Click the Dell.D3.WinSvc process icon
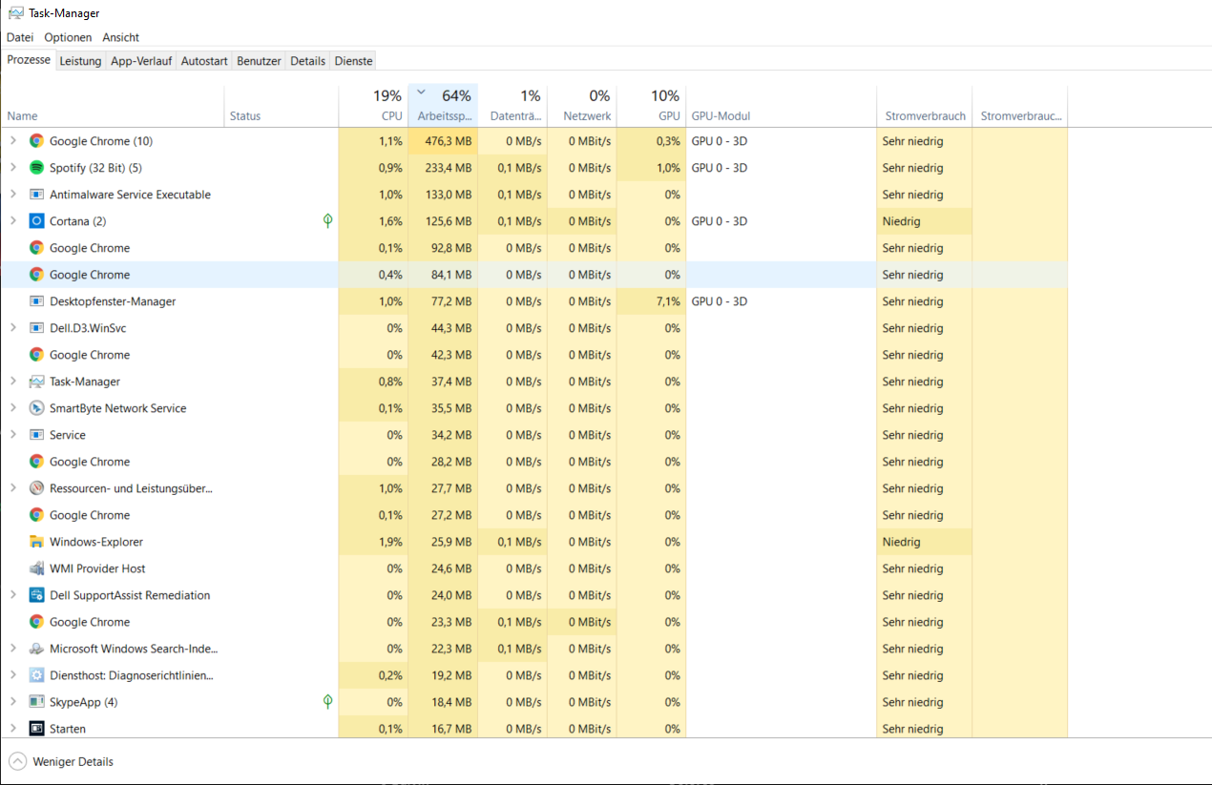 (x=36, y=328)
